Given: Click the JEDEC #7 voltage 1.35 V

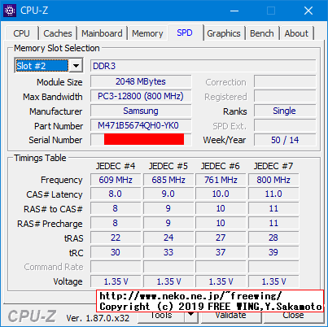Looking at the screenshot, I should 273,281.
